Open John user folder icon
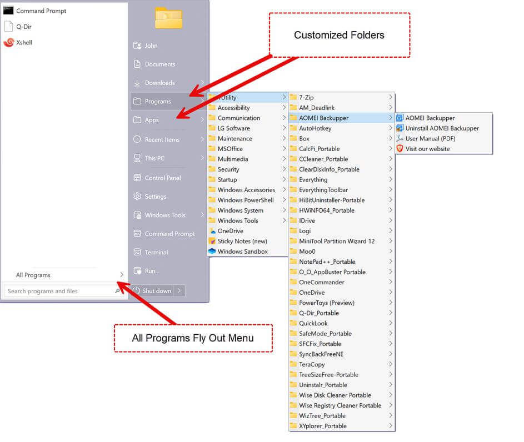This screenshot has height=442, width=524. 137,46
